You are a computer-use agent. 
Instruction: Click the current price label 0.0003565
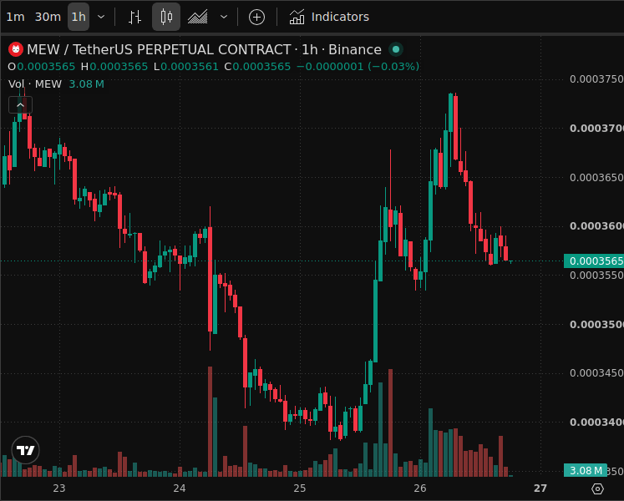click(x=594, y=261)
